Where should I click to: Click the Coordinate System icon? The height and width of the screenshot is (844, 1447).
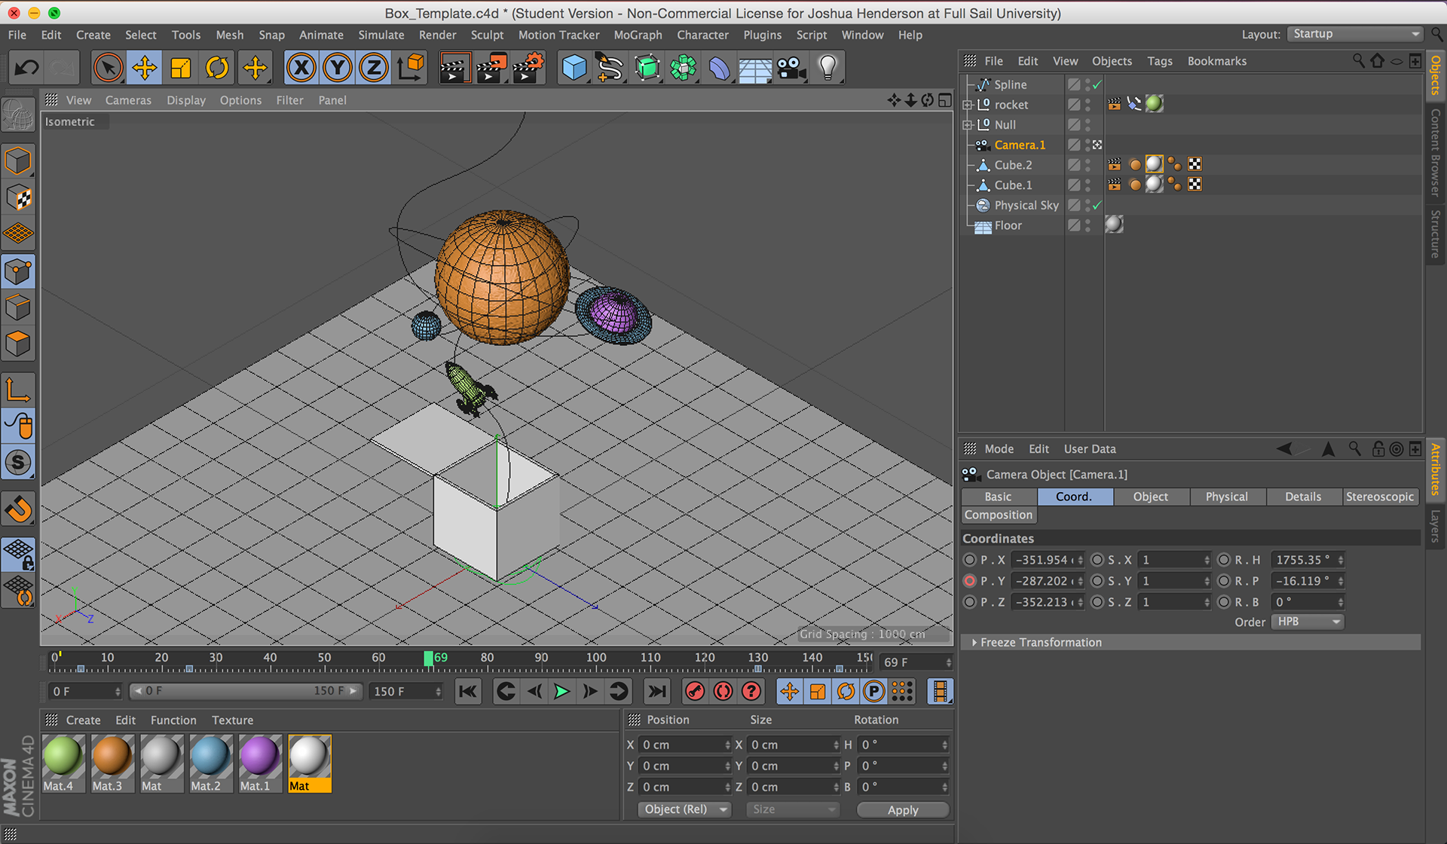(411, 68)
